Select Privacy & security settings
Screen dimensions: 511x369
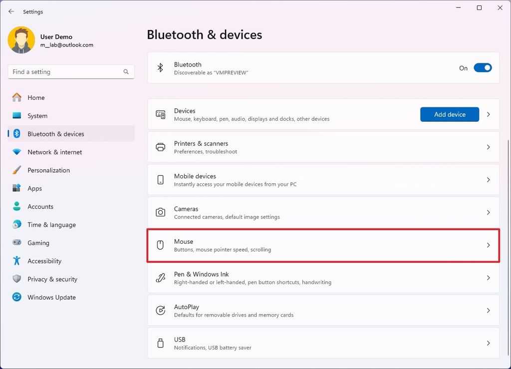point(52,279)
